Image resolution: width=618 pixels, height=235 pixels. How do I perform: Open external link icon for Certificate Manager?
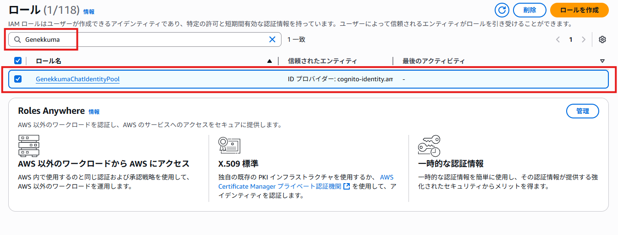pyautogui.click(x=347, y=186)
